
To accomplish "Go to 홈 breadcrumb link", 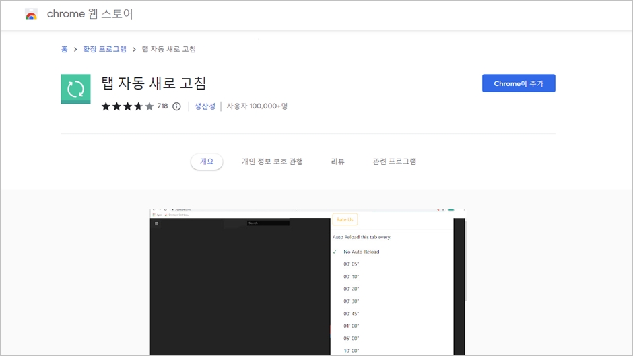I will tap(64, 49).
